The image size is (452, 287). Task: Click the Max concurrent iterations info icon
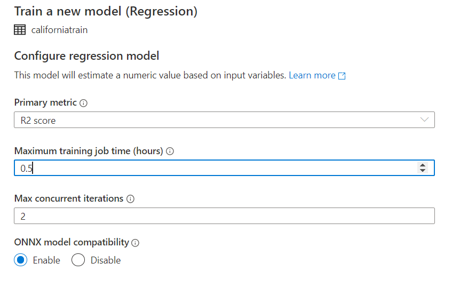click(131, 199)
